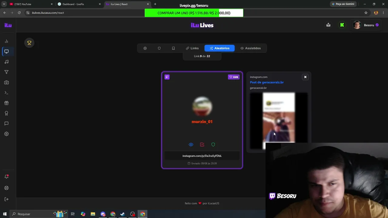Mark link as watched with blue eye icon

tap(191, 145)
